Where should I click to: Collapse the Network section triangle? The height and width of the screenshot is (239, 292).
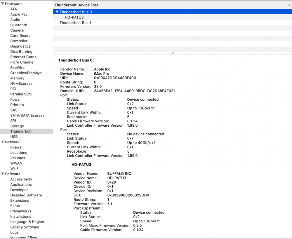3,142
